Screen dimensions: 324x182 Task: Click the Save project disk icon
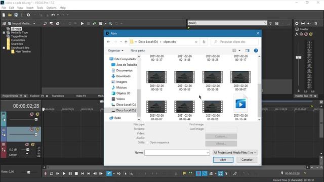coord(16,15)
